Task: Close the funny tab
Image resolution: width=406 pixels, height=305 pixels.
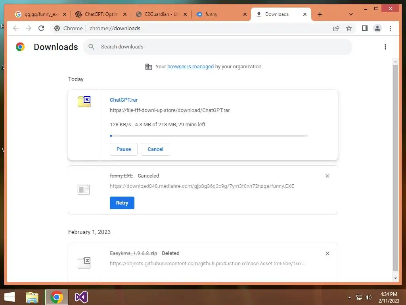Action: click(245, 14)
